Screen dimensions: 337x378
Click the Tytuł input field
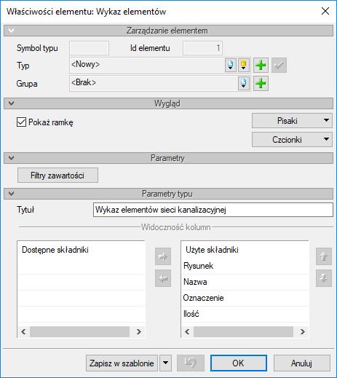[x=213, y=210]
